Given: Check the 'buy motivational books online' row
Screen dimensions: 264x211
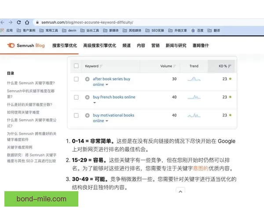Looking at the screenshot, I should pos(76,116).
